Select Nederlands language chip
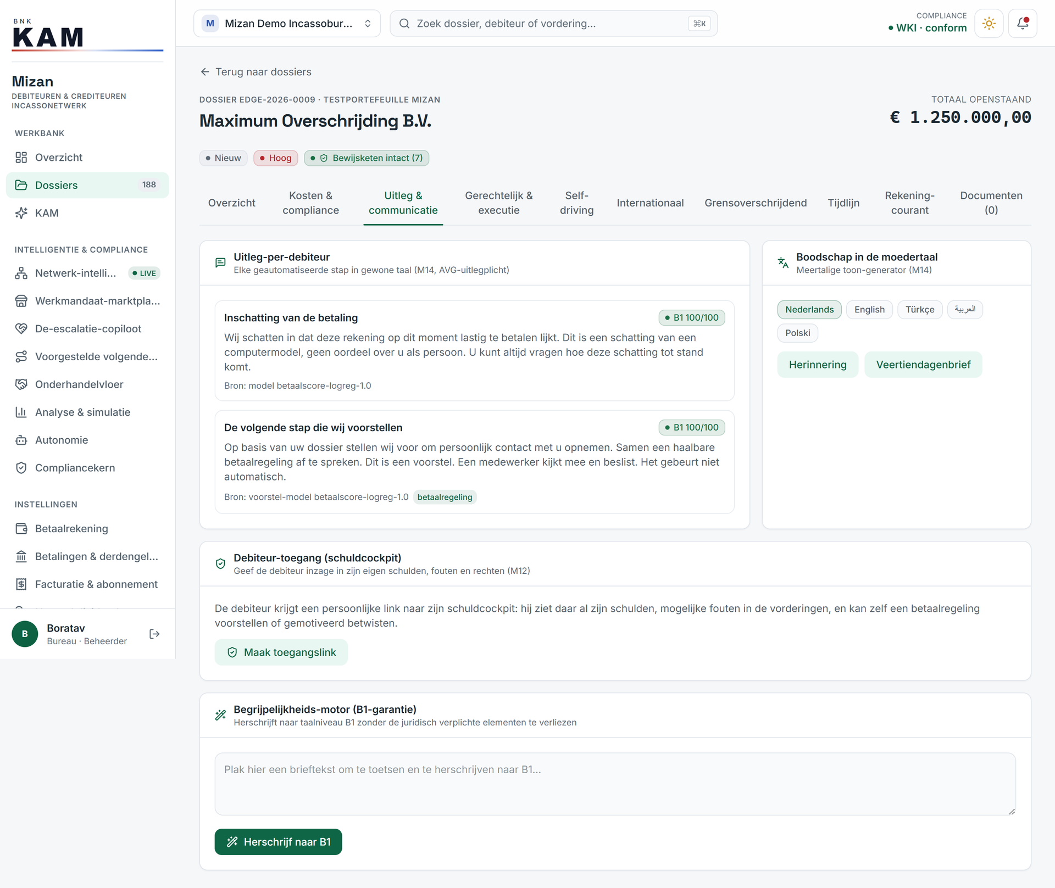Viewport: 1055px width, 888px height. point(809,310)
